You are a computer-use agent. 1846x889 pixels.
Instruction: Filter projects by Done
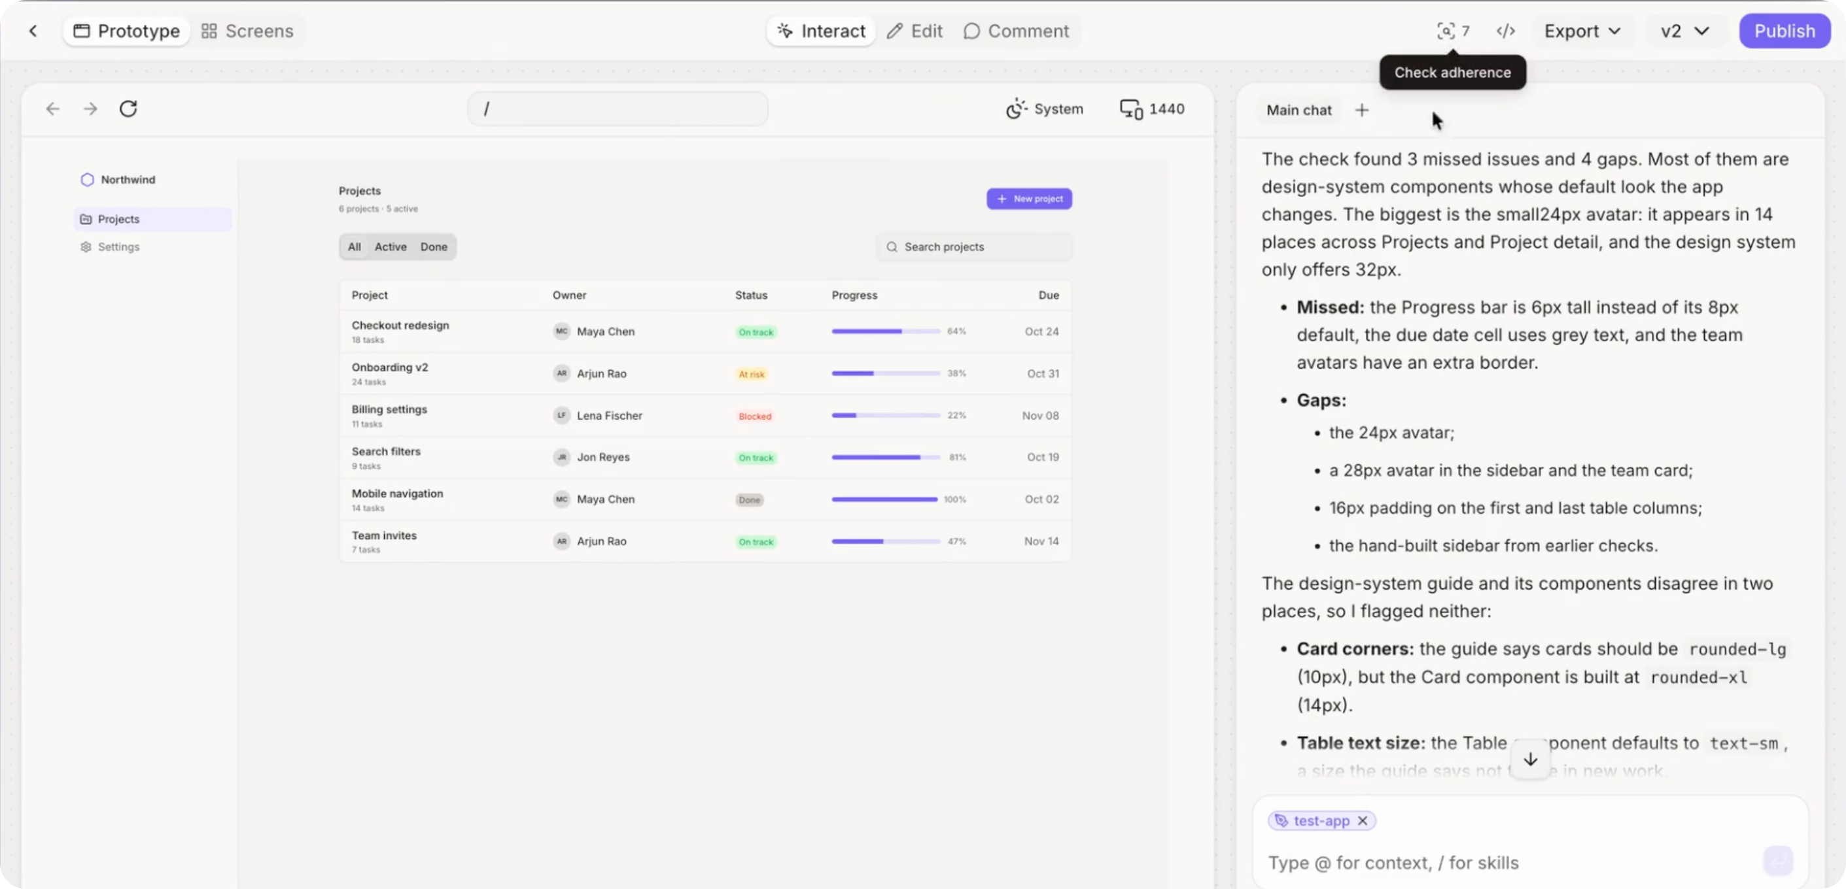434,246
